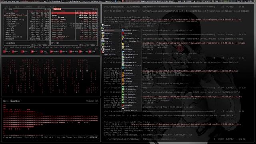Screen dimensions: 256x144
Task: Click the PyCrust python icon
Action: click(123, 84)
